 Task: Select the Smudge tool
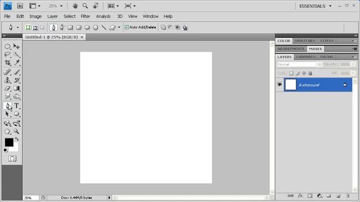point(7,96)
